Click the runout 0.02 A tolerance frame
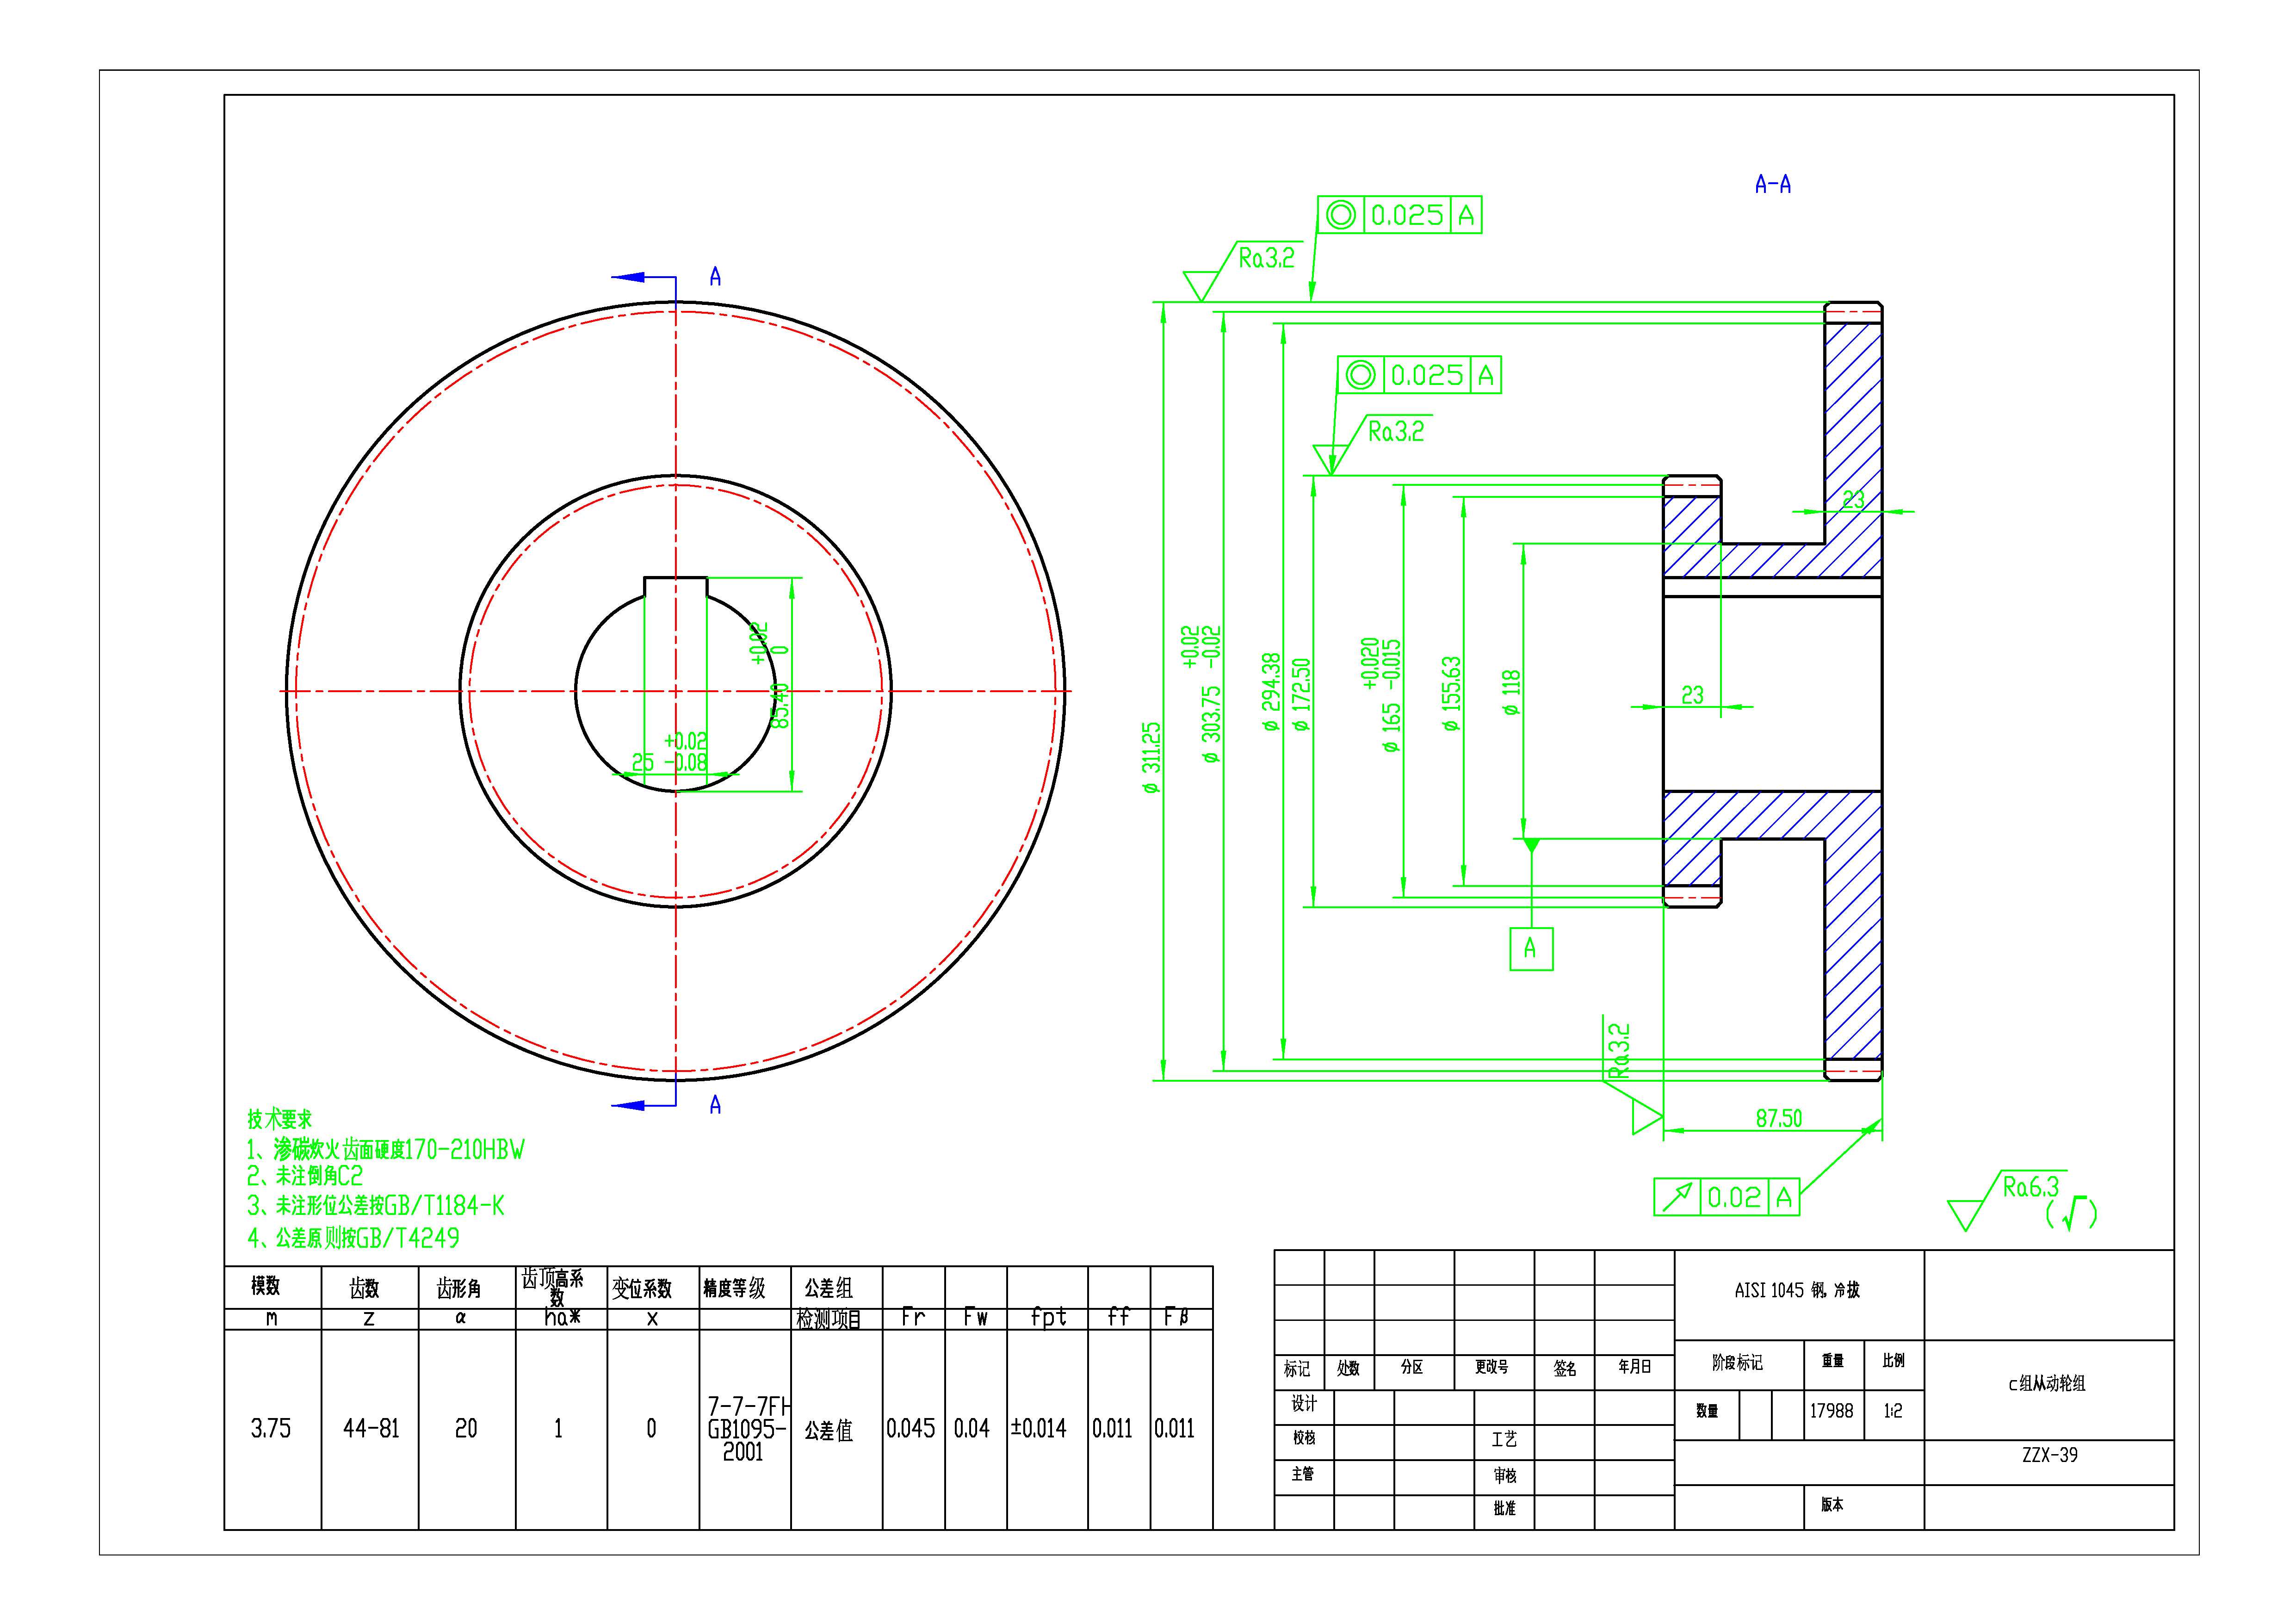2296x1623 pixels. [1726, 1197]
